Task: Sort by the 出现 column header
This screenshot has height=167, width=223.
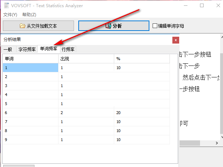Action: 86,59
